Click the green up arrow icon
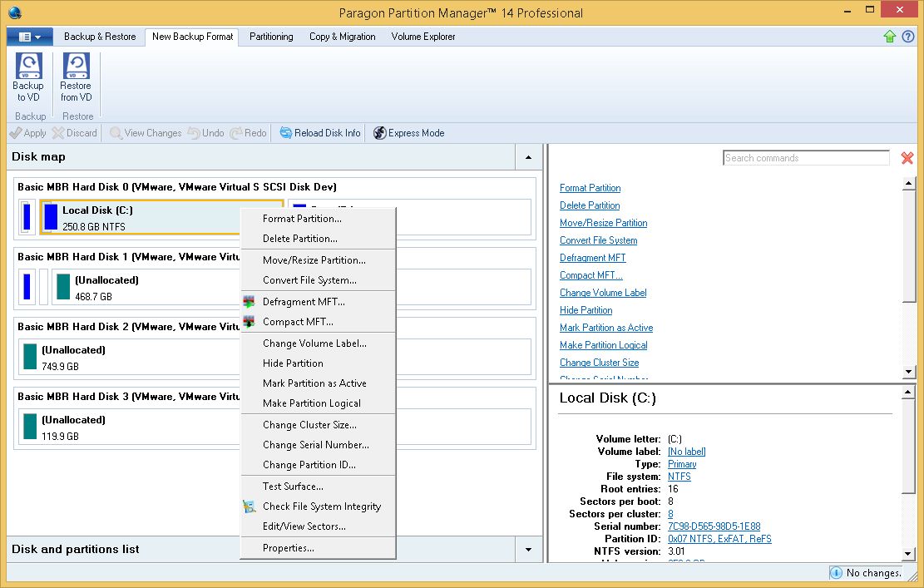 pyautogui.click(x=890, y=37)
